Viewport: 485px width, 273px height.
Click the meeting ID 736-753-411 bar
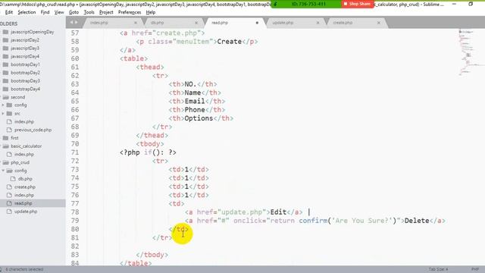308,4
